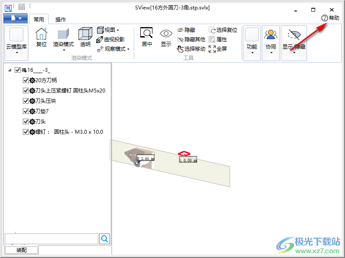The image size is (345, 258).
Task: Uncheck the 刀垫7 checkbox
Action: 26,111
